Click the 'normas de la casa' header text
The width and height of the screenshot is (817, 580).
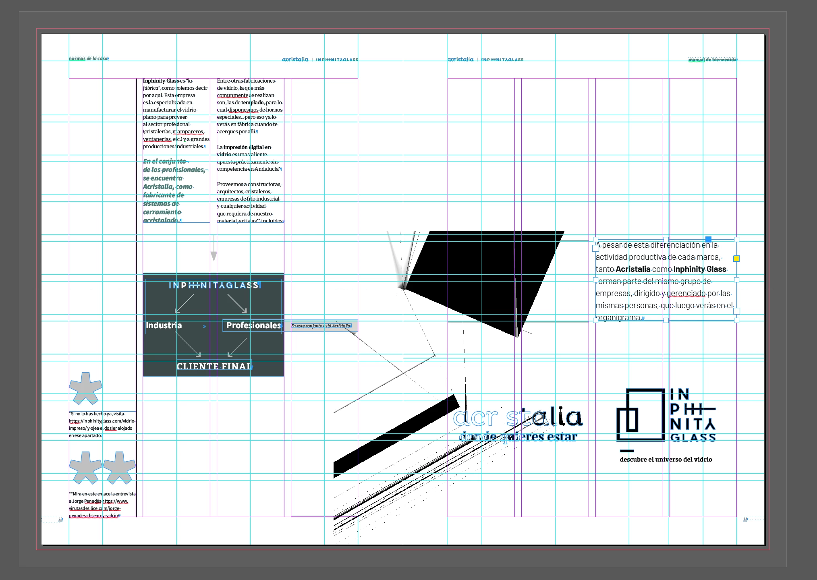pyautogui.click(x=89, y=58)
